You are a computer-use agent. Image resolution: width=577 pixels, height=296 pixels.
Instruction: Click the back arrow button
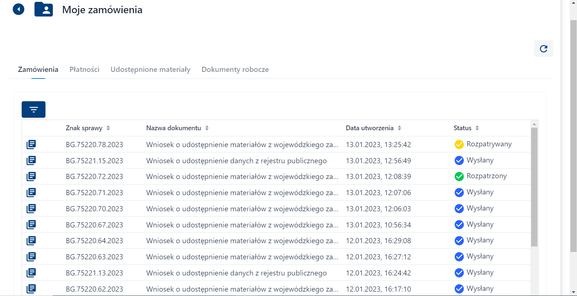click(x=18, y=9)
